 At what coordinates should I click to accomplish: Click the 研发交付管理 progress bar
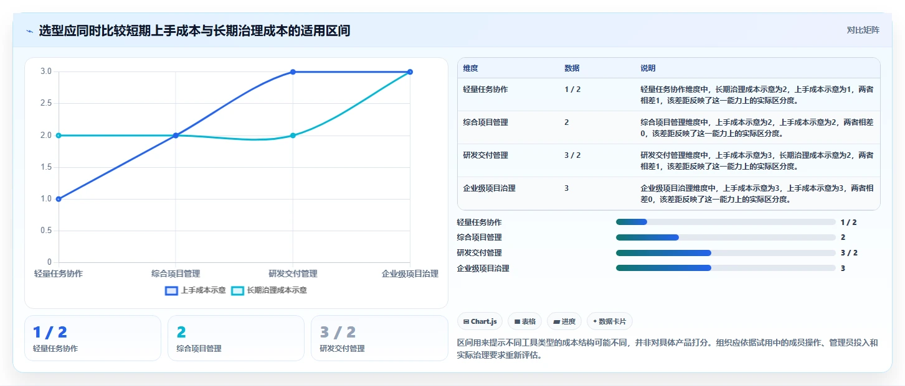tap(726, 253)
